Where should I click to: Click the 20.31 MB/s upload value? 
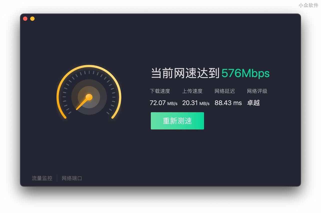pos(196,103)
